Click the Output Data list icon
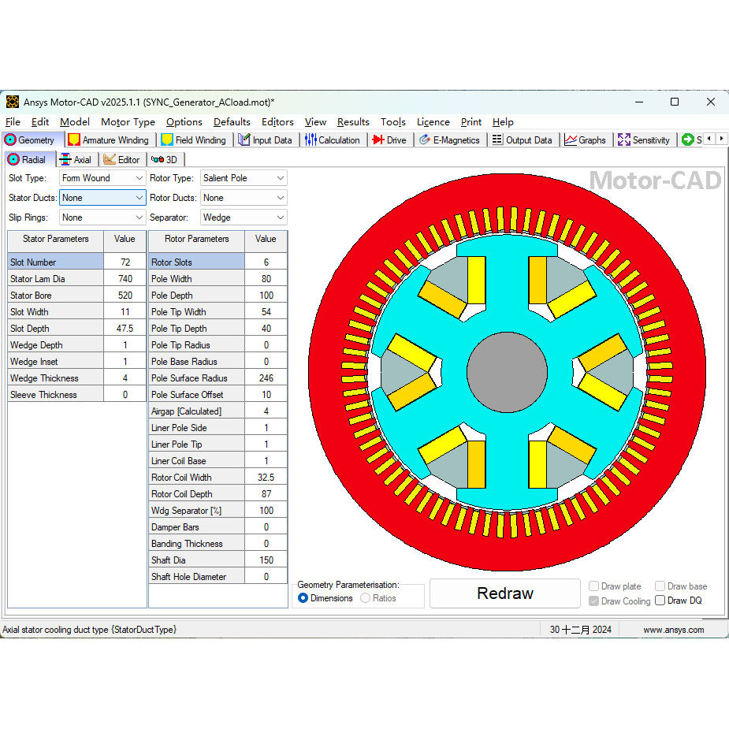The image size is (729, 729). [x=497, y=139]
